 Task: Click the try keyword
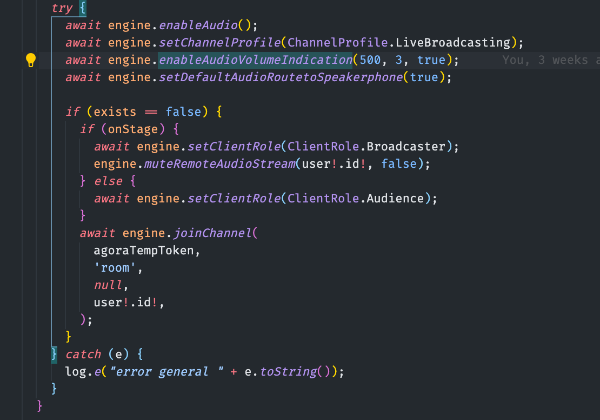click(x=62, y=8)
